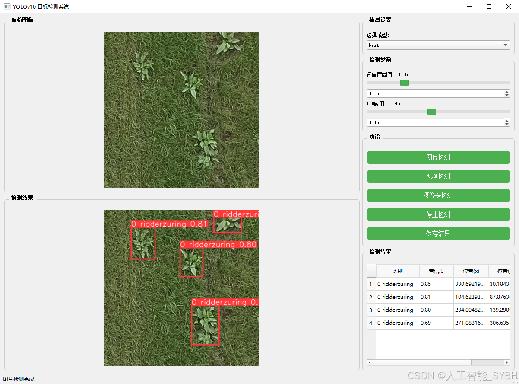
Task: Click the YOLOv10 app icon in title bar
Action: (7, 6)
